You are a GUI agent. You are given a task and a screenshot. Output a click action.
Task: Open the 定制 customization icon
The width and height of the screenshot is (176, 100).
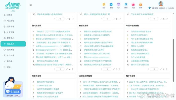[118, 6]
